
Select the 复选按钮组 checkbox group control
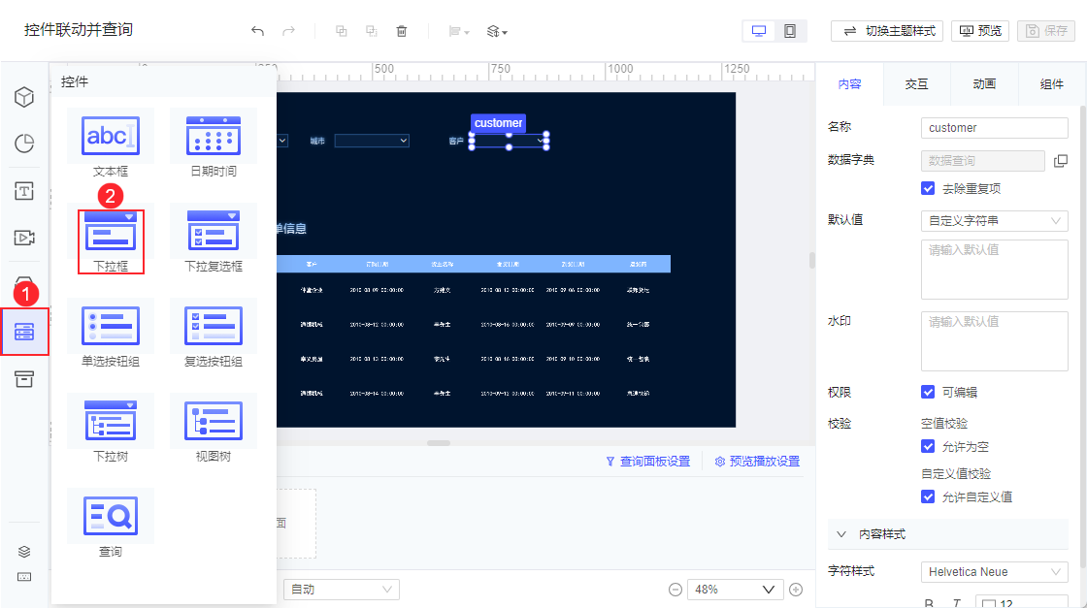point(213,336)
